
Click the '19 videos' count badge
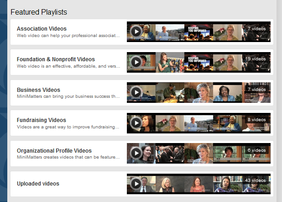256,59
